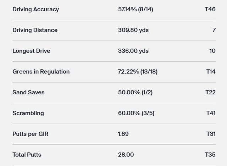Click the T46 rank for Driving Accuracy
This screenshot has height=166, width=227.
pyautogui.click(x=210, y=9)
